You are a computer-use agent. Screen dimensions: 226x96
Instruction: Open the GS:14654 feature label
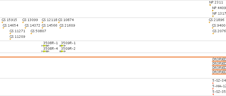point(11,26)
